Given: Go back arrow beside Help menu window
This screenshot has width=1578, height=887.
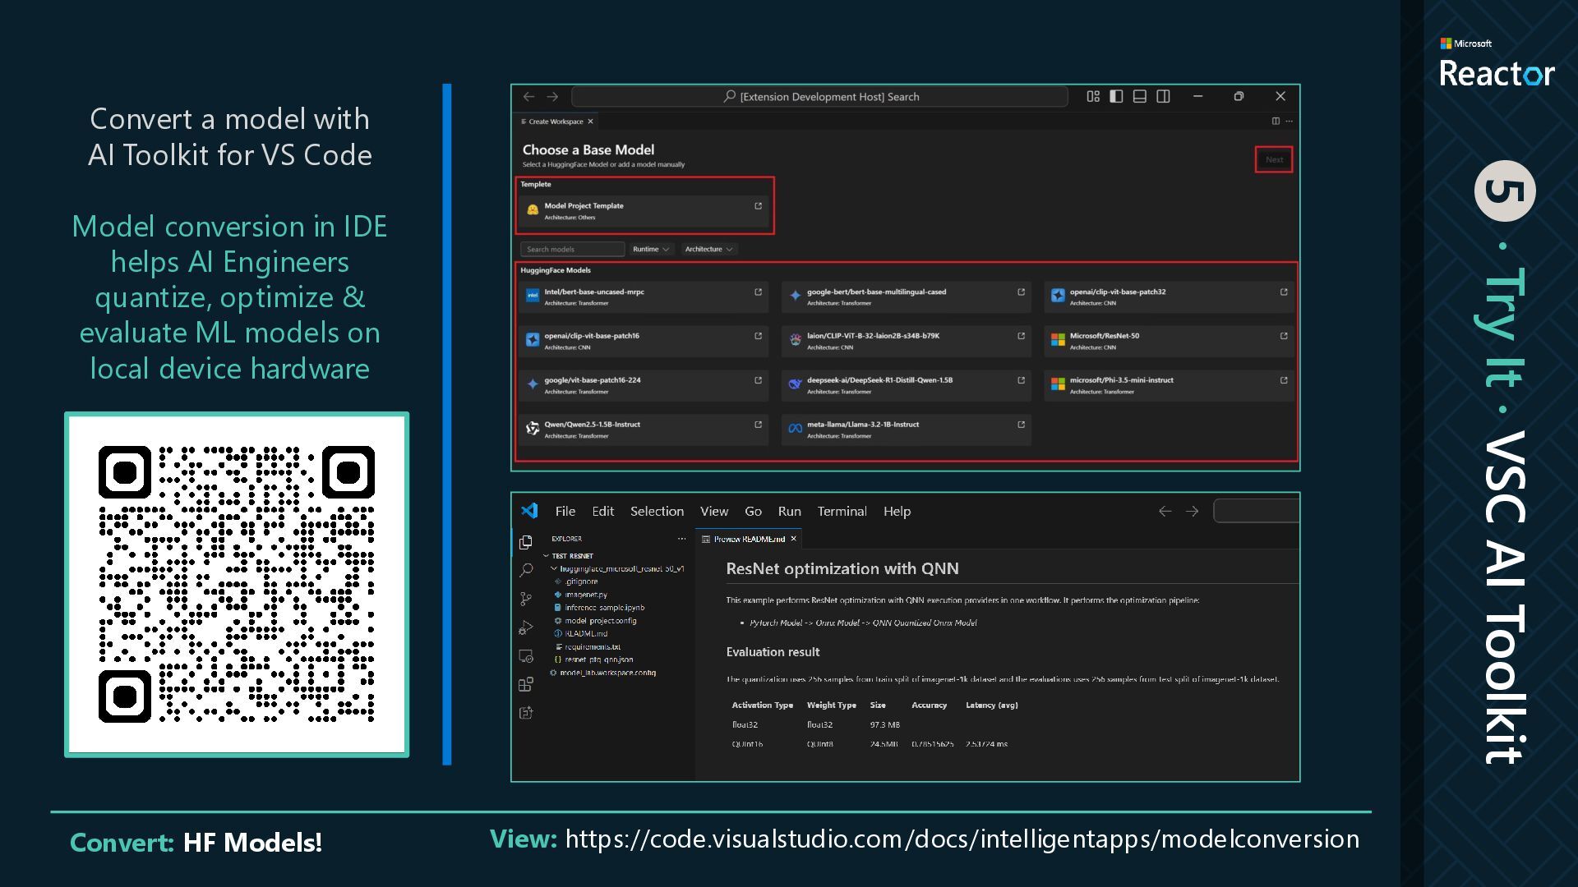Looking at the screenshot, I should pos(1165,511).
